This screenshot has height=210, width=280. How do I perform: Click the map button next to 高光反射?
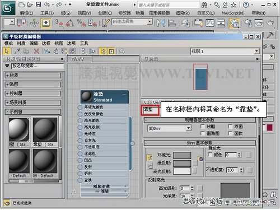click(195, 170)
